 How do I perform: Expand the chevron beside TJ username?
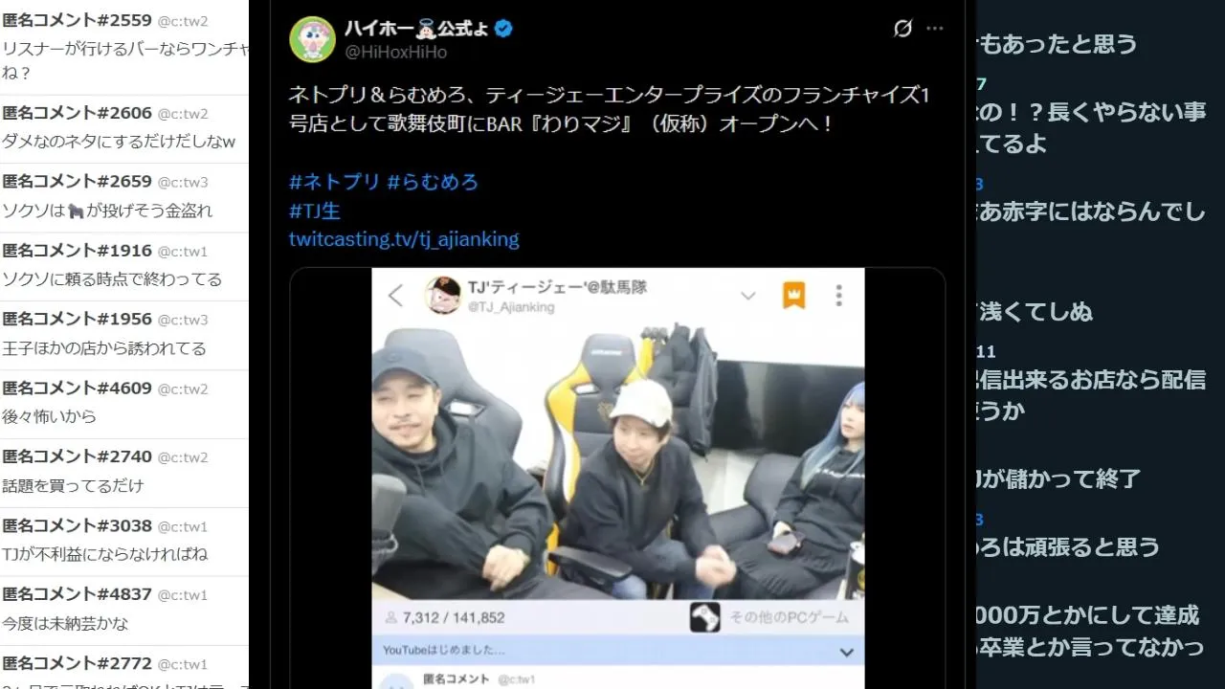(748, 296)
